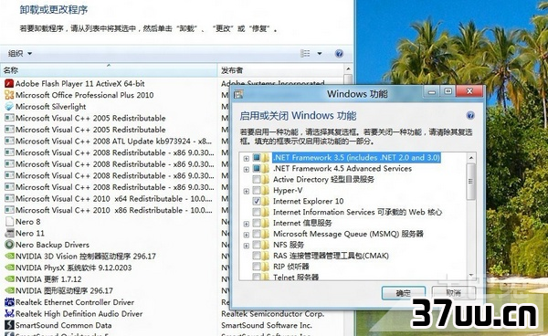Enable the Active Directory 轻型目录服务 checkbox
The width and height of the screenshot is (548, 336).
(257, 180)
